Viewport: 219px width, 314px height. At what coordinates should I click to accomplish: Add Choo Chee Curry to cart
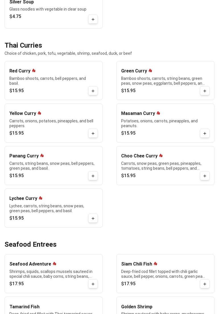[x=205, y=176]
